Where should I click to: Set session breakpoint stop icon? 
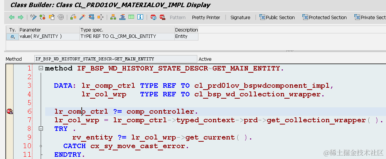[x=153, y=17]
